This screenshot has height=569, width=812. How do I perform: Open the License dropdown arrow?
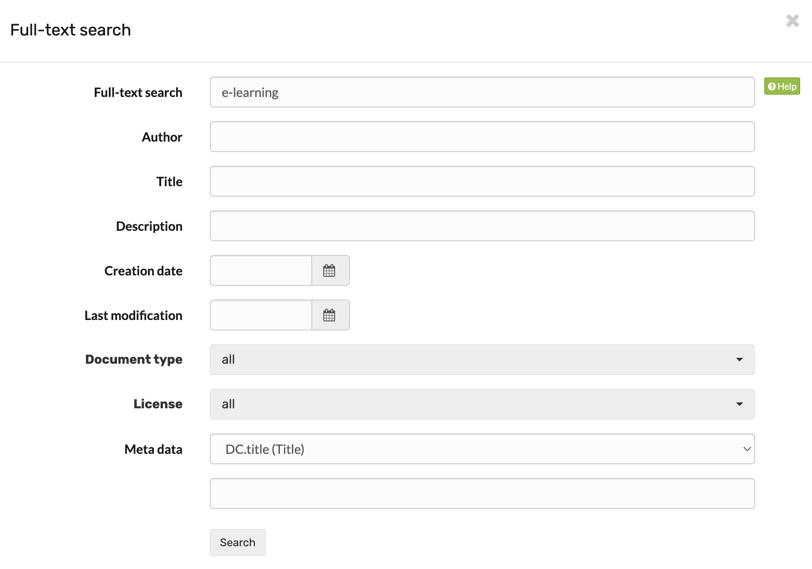[x=740, y=404]
